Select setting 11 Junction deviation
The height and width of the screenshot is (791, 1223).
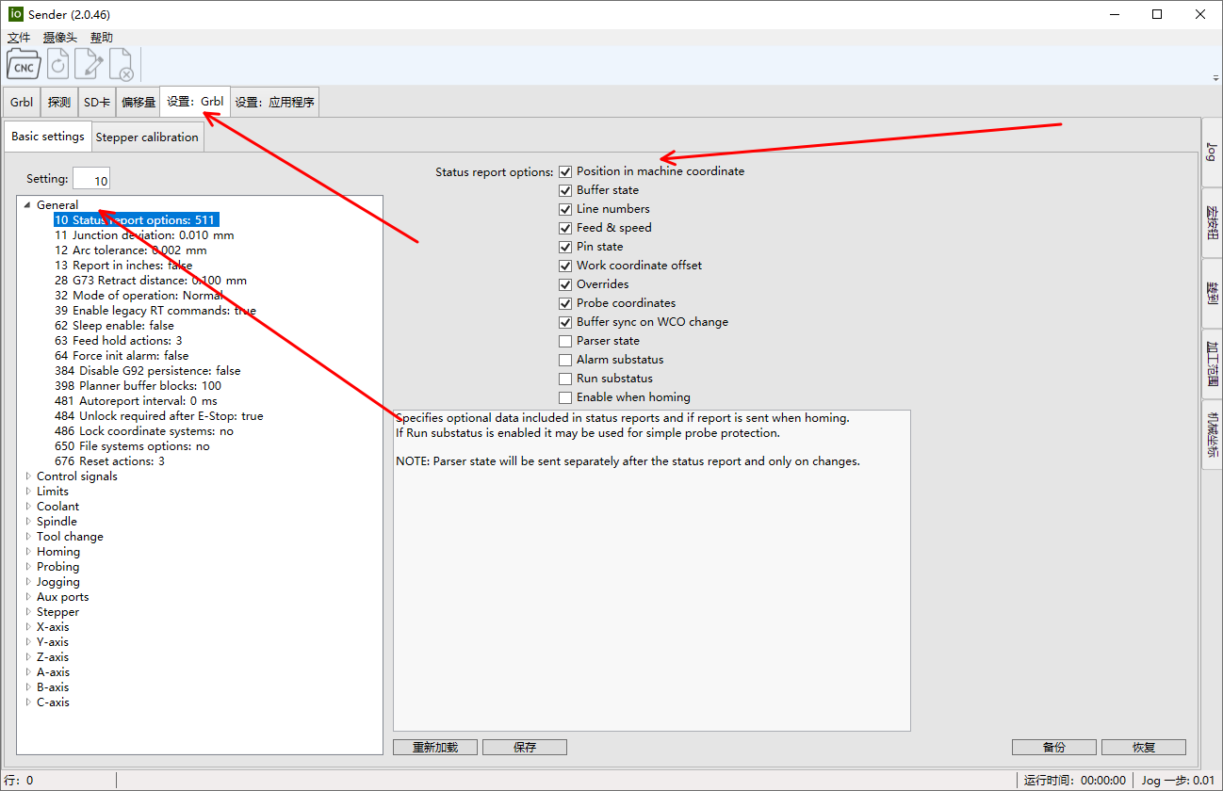point(143,235)
